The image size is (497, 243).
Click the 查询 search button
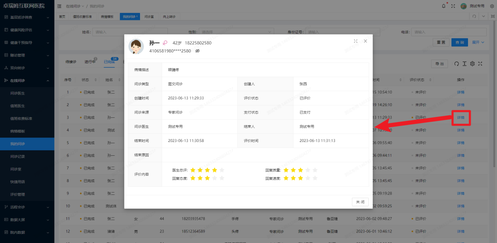[459, 42]
